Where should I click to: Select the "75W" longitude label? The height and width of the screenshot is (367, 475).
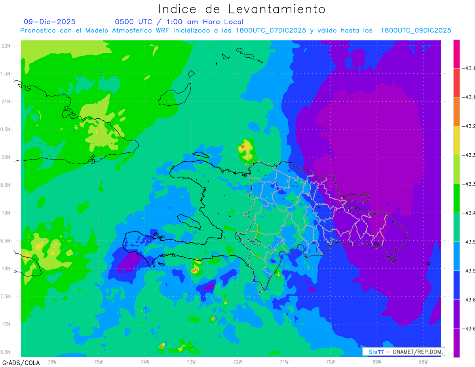pyautogui.click(x=99, y=361)
